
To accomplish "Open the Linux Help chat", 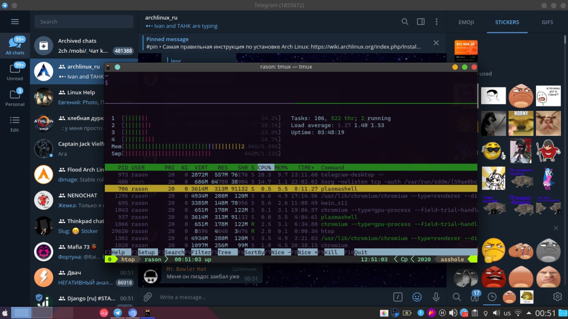I will (67, 97).
